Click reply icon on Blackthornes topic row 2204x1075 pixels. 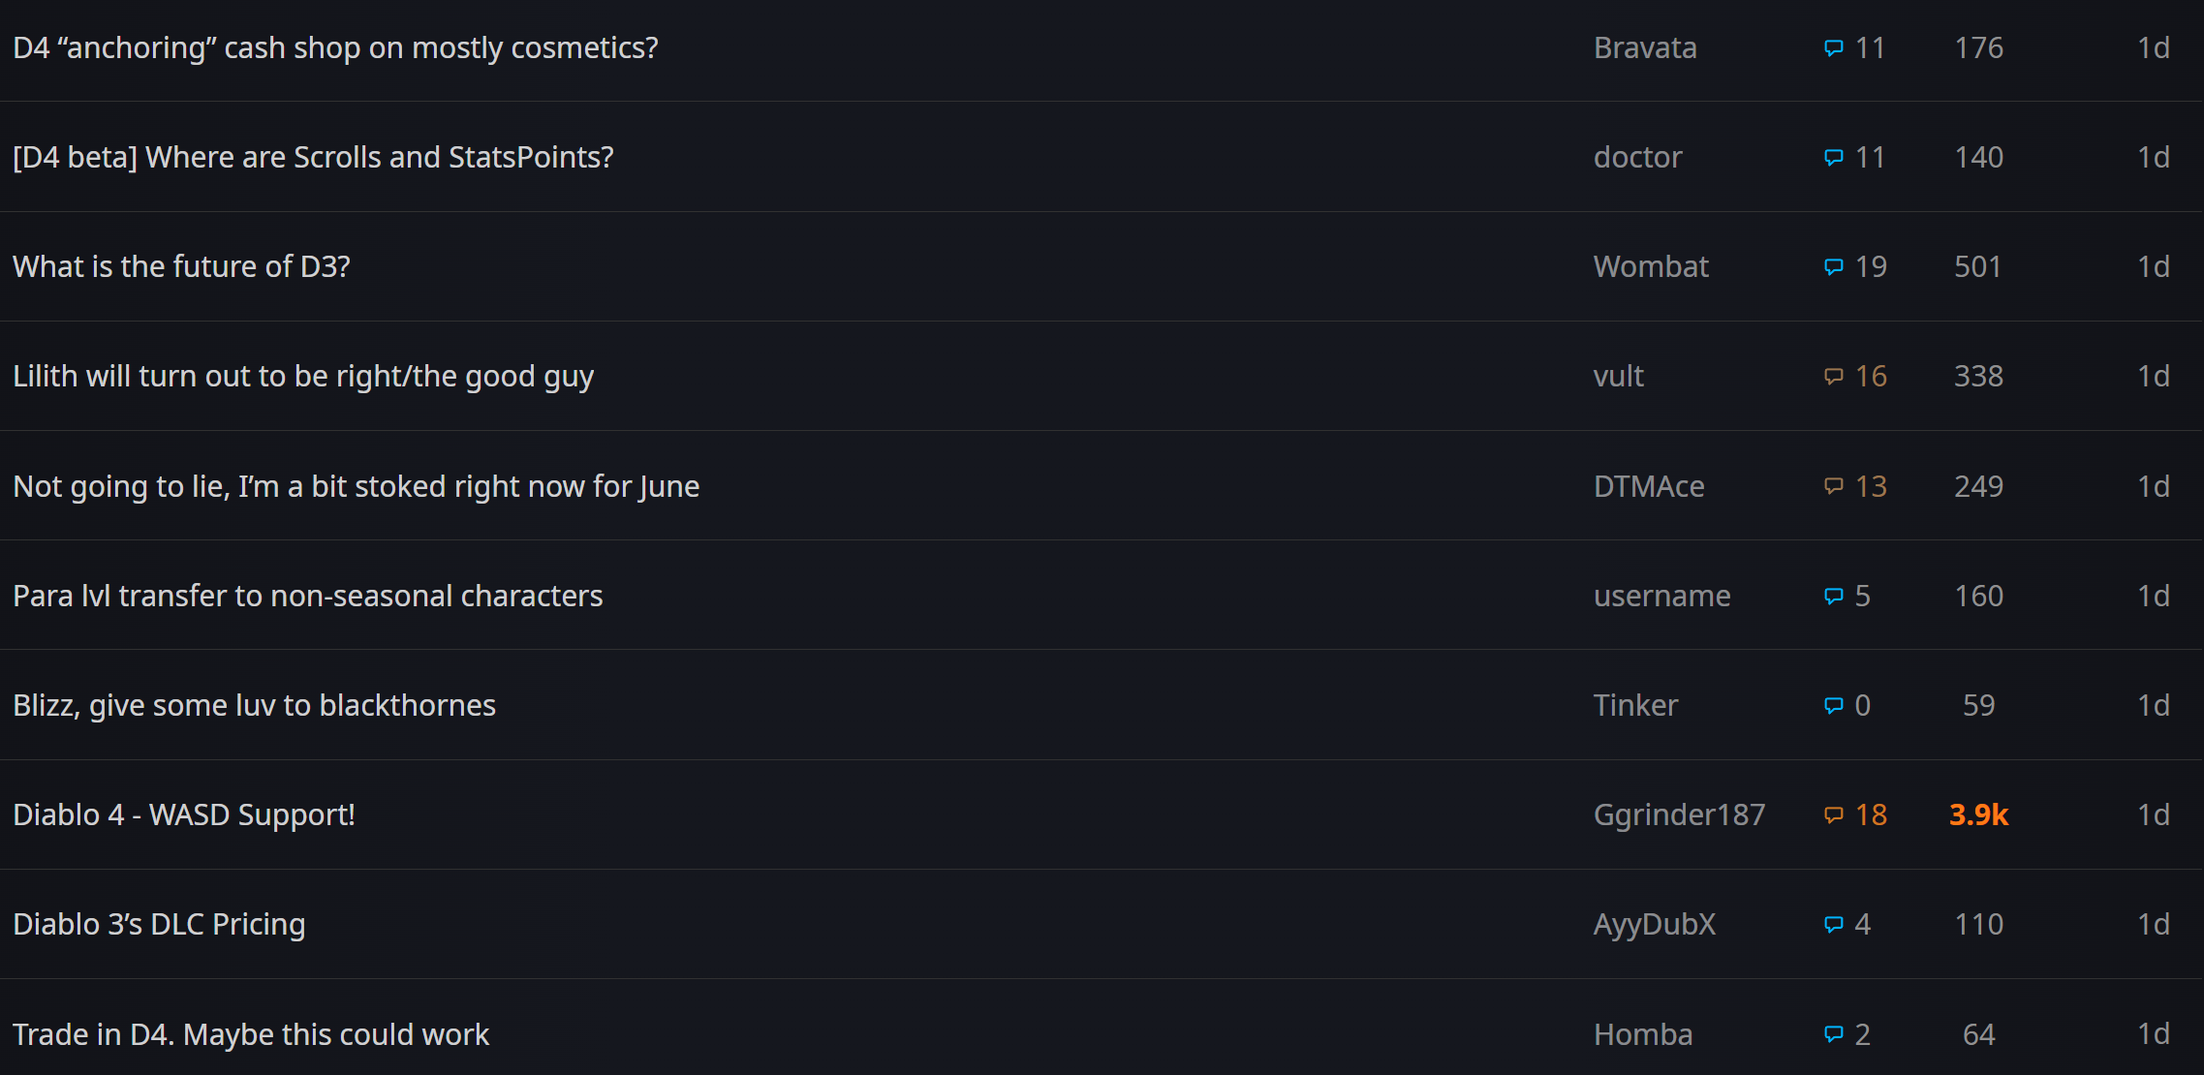pyautogui.click(x=1833, y=706)
